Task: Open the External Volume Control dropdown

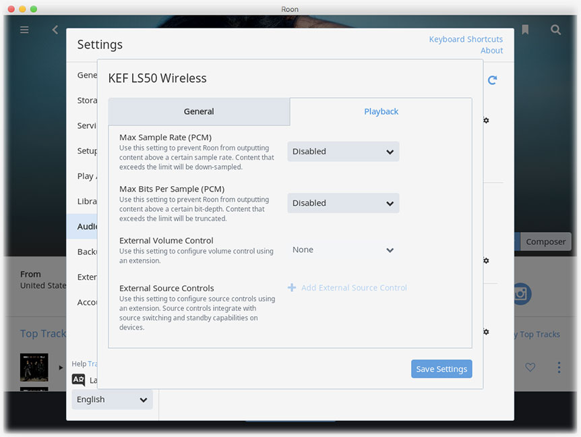Action: 343,250
